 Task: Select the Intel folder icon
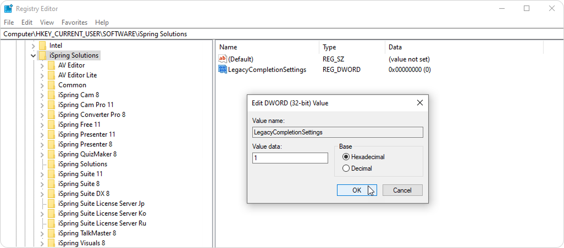(x=43, y=46)
